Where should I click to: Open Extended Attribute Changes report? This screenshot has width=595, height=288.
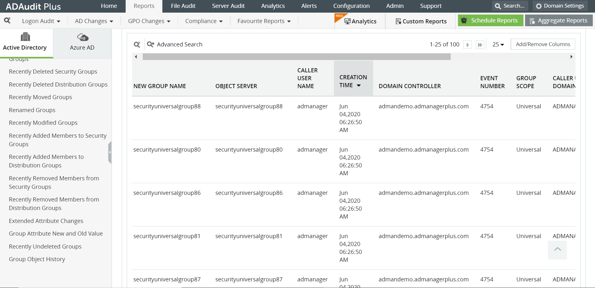pos(46,221)
